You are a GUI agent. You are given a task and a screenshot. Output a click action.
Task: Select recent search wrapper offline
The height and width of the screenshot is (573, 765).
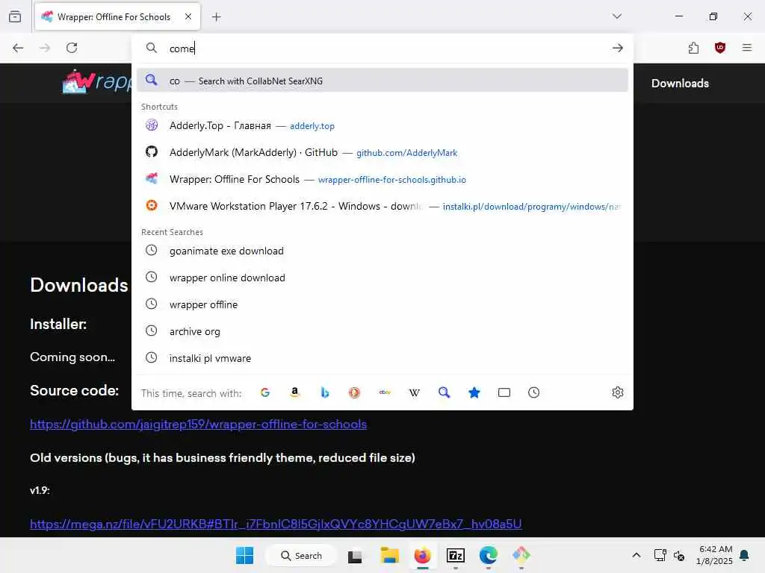382,304
